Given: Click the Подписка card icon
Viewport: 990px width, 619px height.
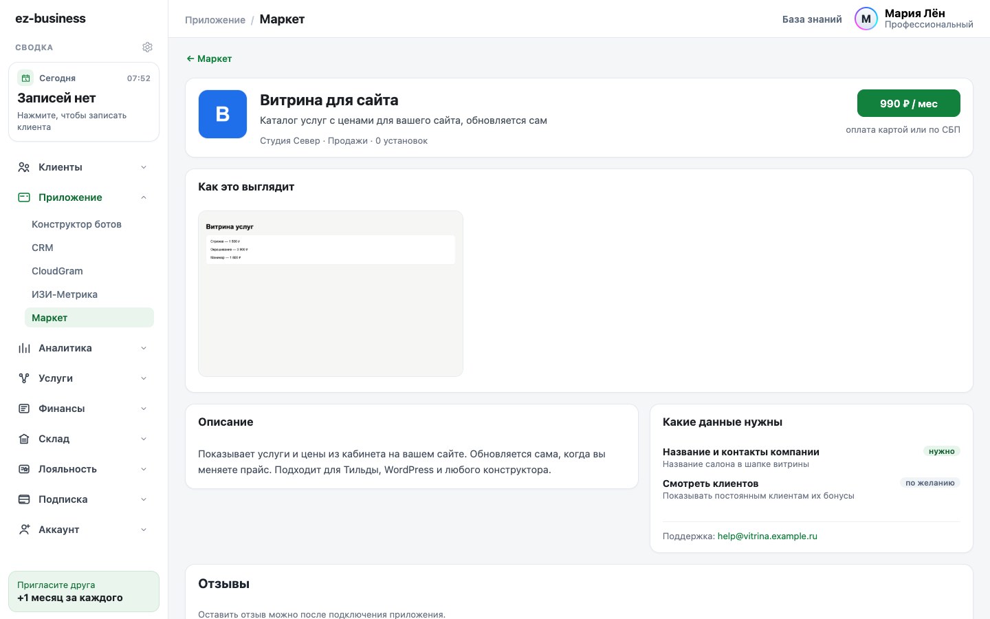Looking at the screenshot, I should pos(24,499).
